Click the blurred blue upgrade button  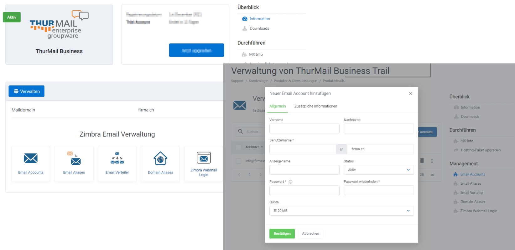pyautogui.click(x=196, y=50)
